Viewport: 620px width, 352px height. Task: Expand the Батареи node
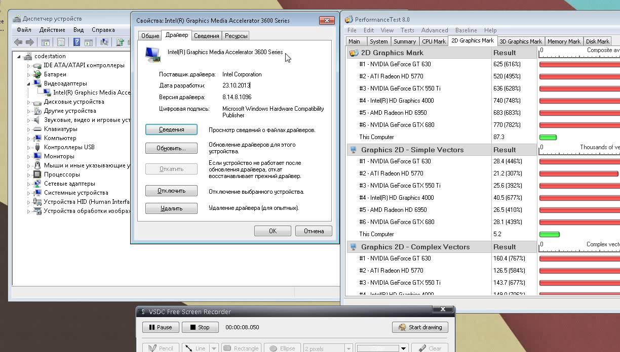coord(29,74)
